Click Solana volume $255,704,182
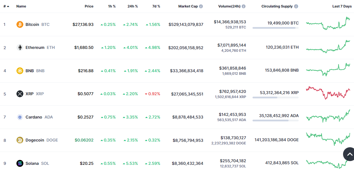 click(233, 161)
